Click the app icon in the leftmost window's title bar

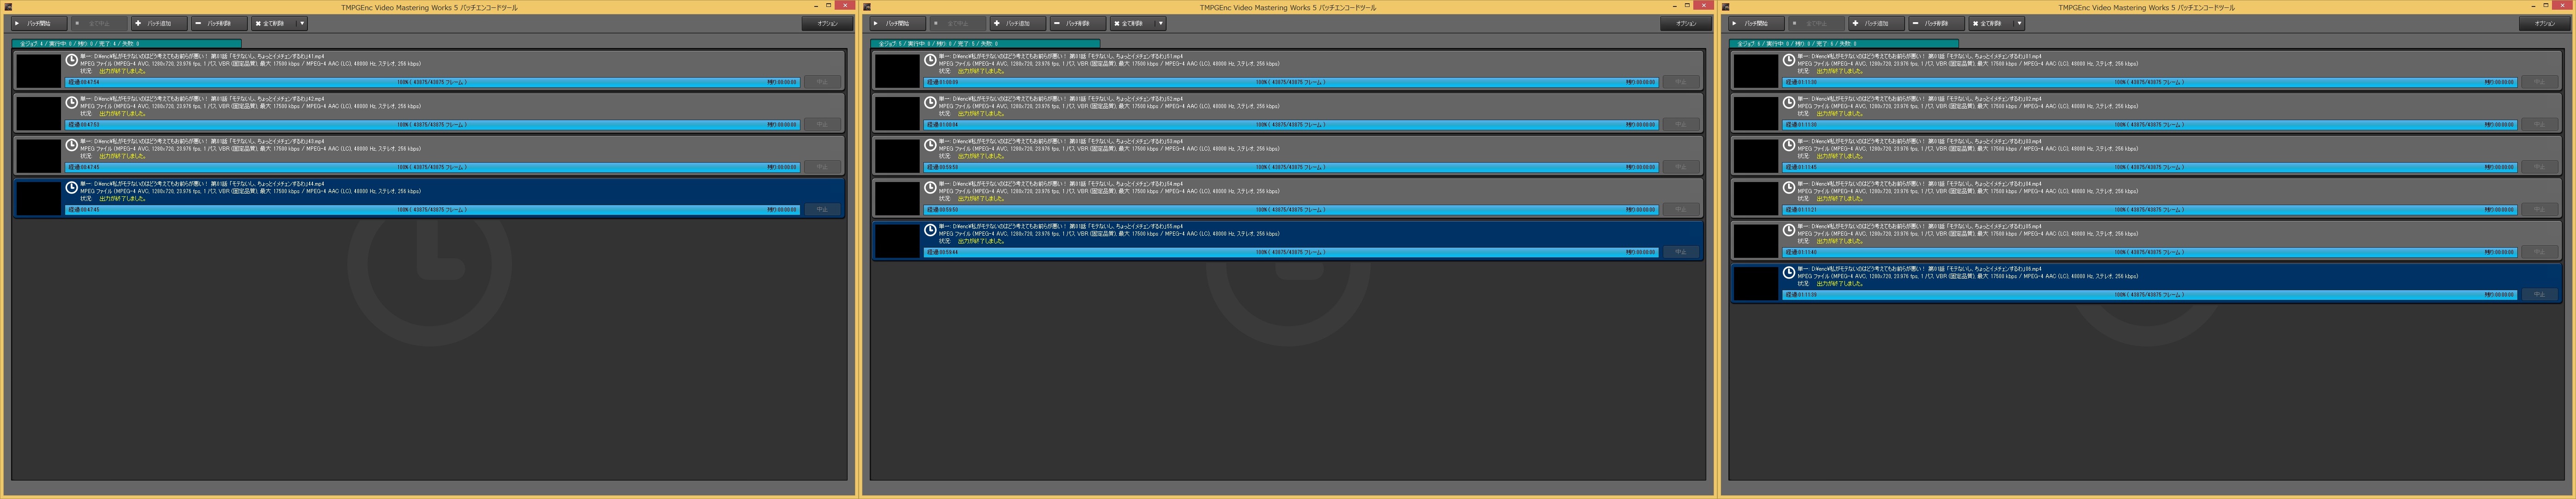pyautogui.click(x=8, y=7)
